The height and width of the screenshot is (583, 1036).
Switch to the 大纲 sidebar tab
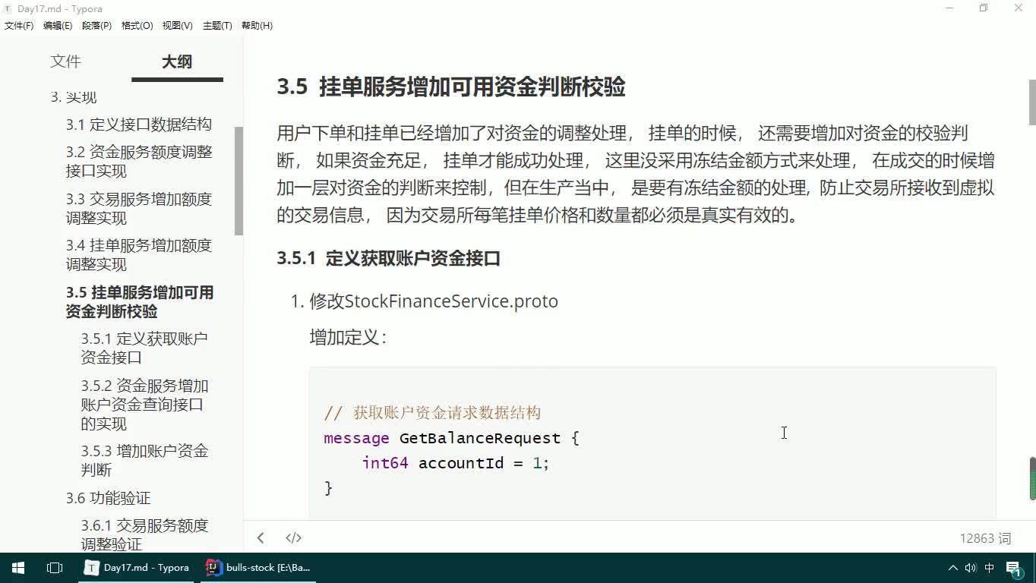coord(177,61)
